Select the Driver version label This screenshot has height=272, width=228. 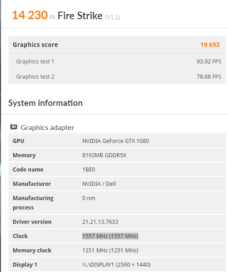coord(32,222)
